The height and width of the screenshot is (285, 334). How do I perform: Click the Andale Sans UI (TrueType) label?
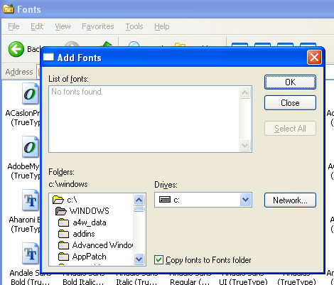coord(243,279)
